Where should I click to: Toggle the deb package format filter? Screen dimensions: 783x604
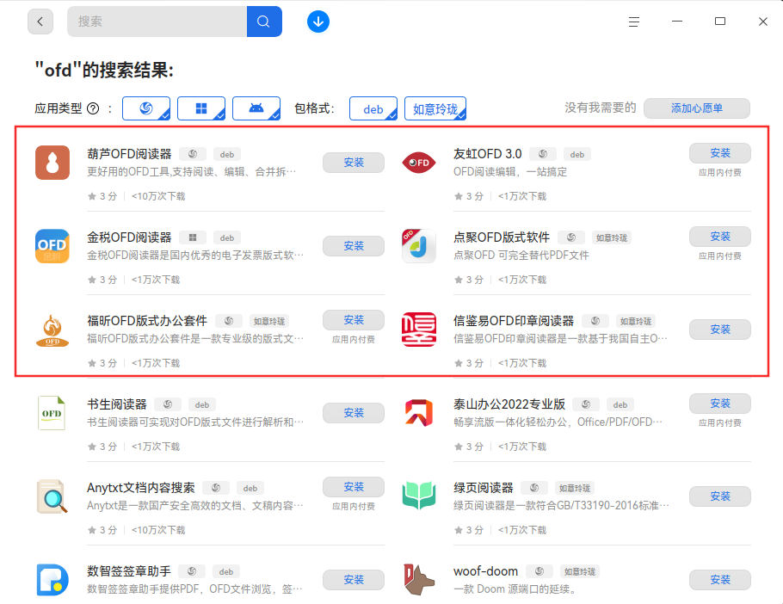373,108
